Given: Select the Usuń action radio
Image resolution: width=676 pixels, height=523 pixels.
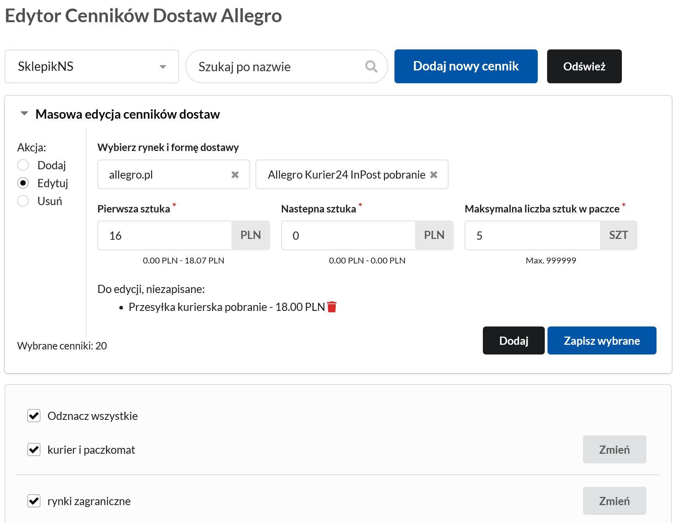Looking at the screenshot, I should point(23,201).
